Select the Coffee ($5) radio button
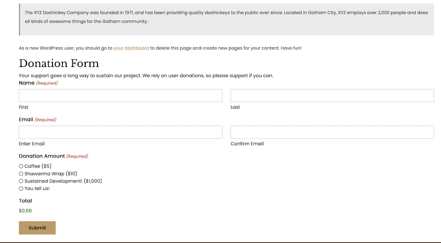441x243 pixels. 21,166
